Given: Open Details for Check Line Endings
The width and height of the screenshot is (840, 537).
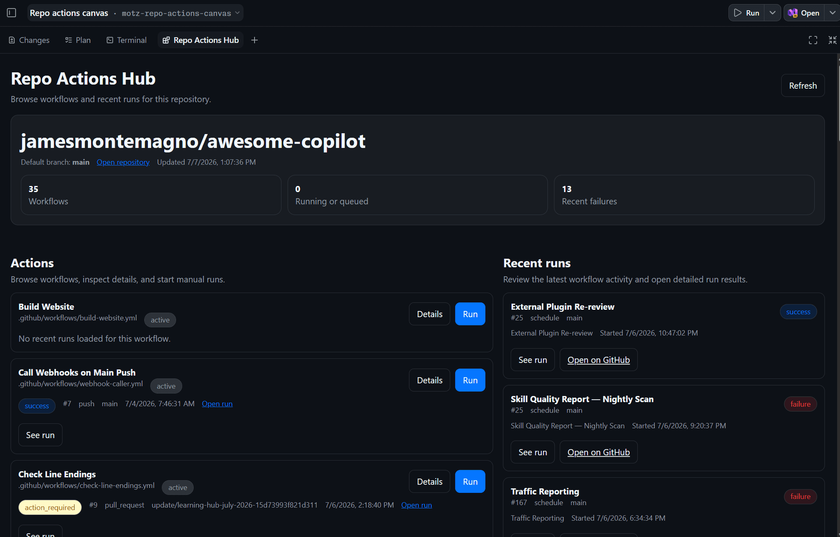Looking at the screenshot, I should coord(429,482).
